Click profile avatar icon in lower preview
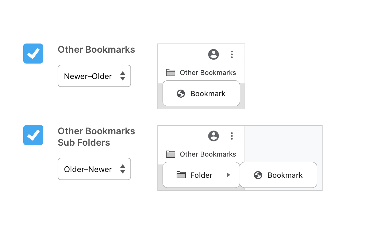The image size is (367, 229). pos(214,136)
